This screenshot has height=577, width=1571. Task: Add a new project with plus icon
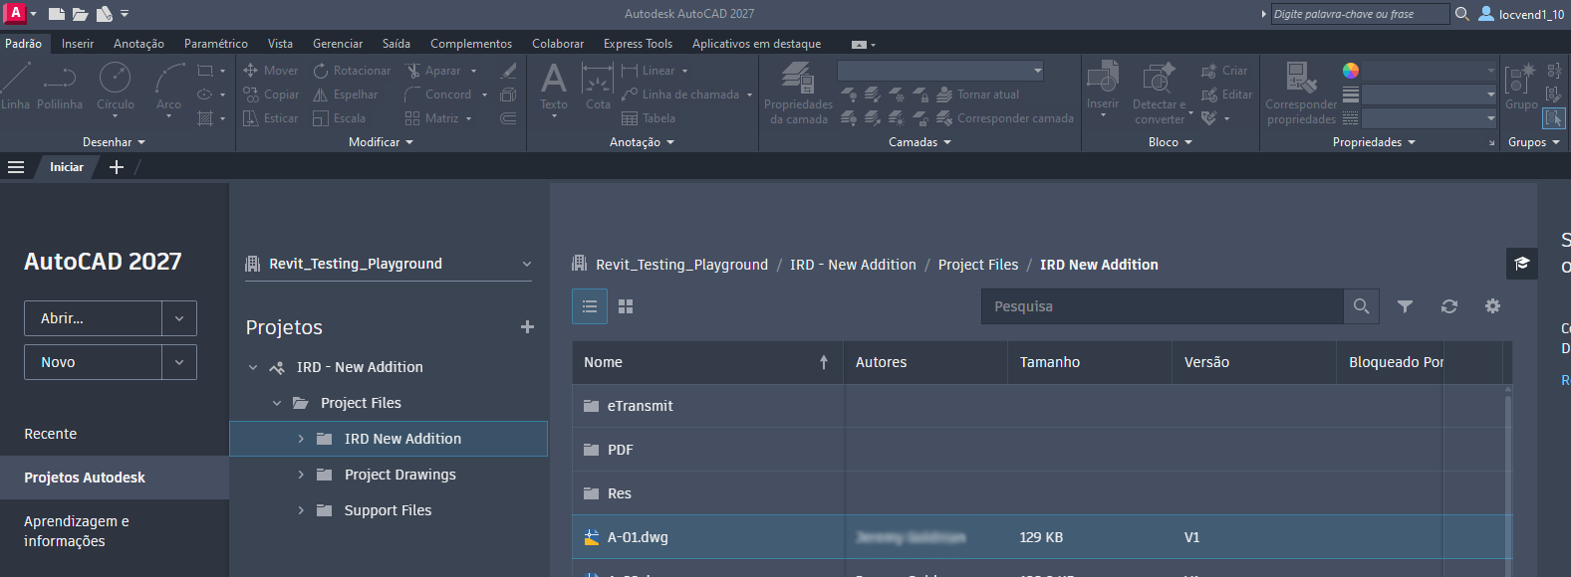click(527, 327)
